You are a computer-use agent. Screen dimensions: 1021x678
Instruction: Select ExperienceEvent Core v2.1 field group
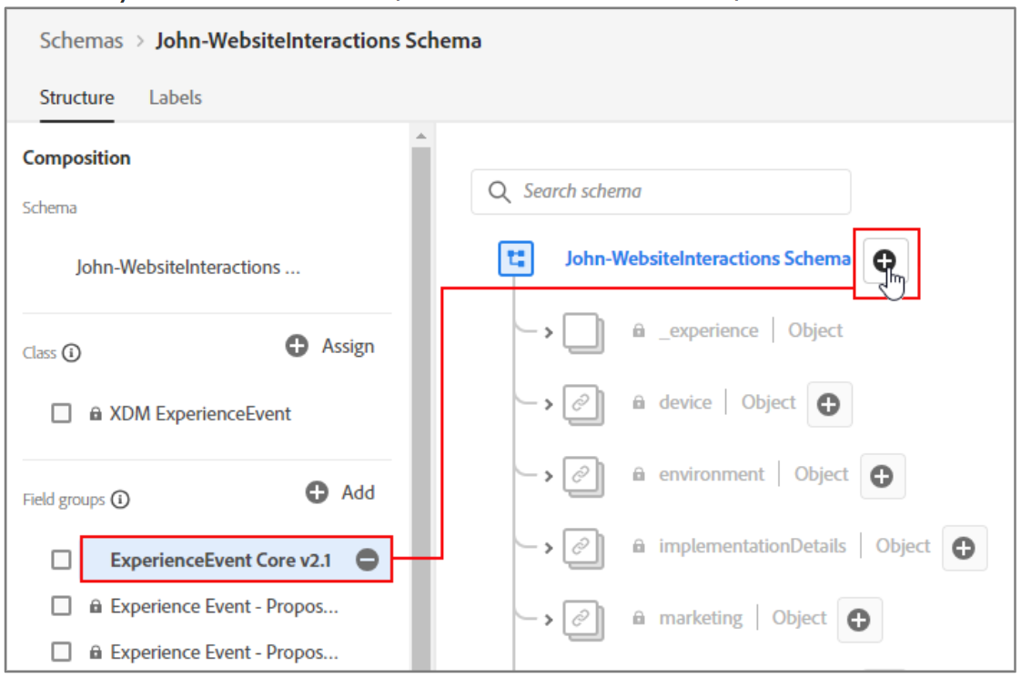237,560
